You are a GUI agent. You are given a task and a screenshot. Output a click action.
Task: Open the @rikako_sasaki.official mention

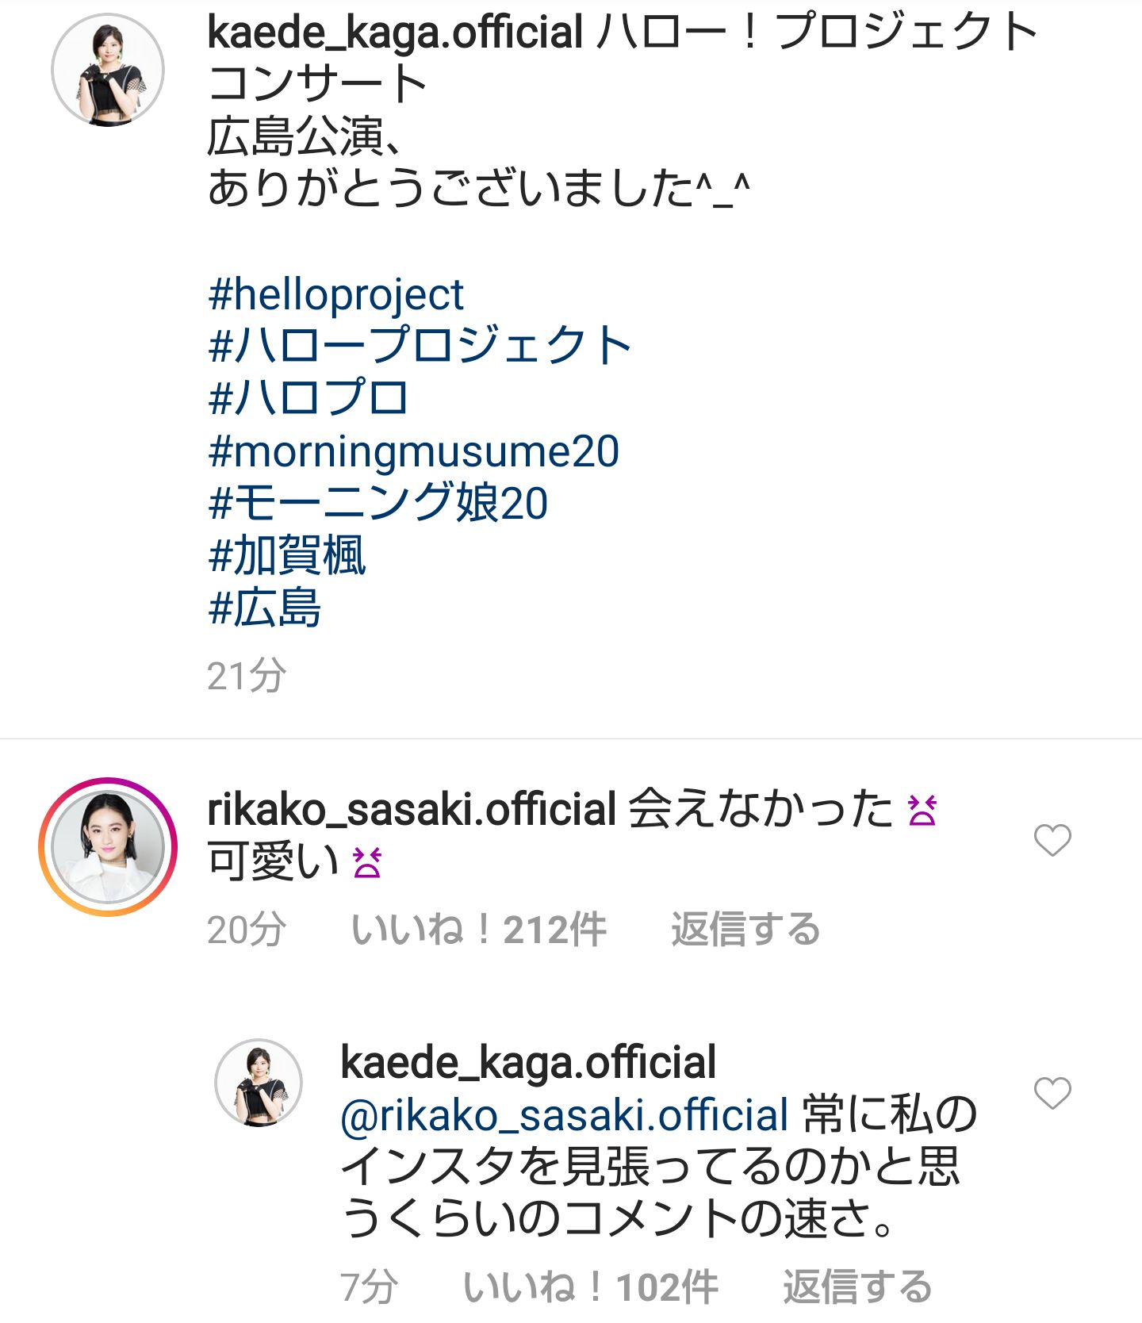[564, 1115]
